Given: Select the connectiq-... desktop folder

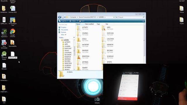Looking at the screenshot, I should [x=4, y=77].
